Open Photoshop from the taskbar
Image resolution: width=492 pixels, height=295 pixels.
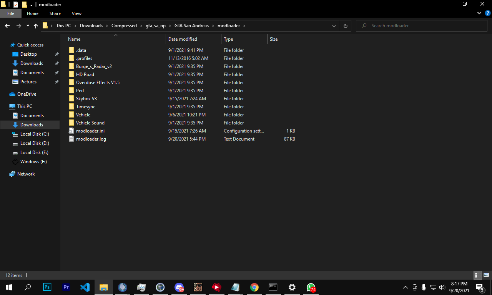point(47,287)
